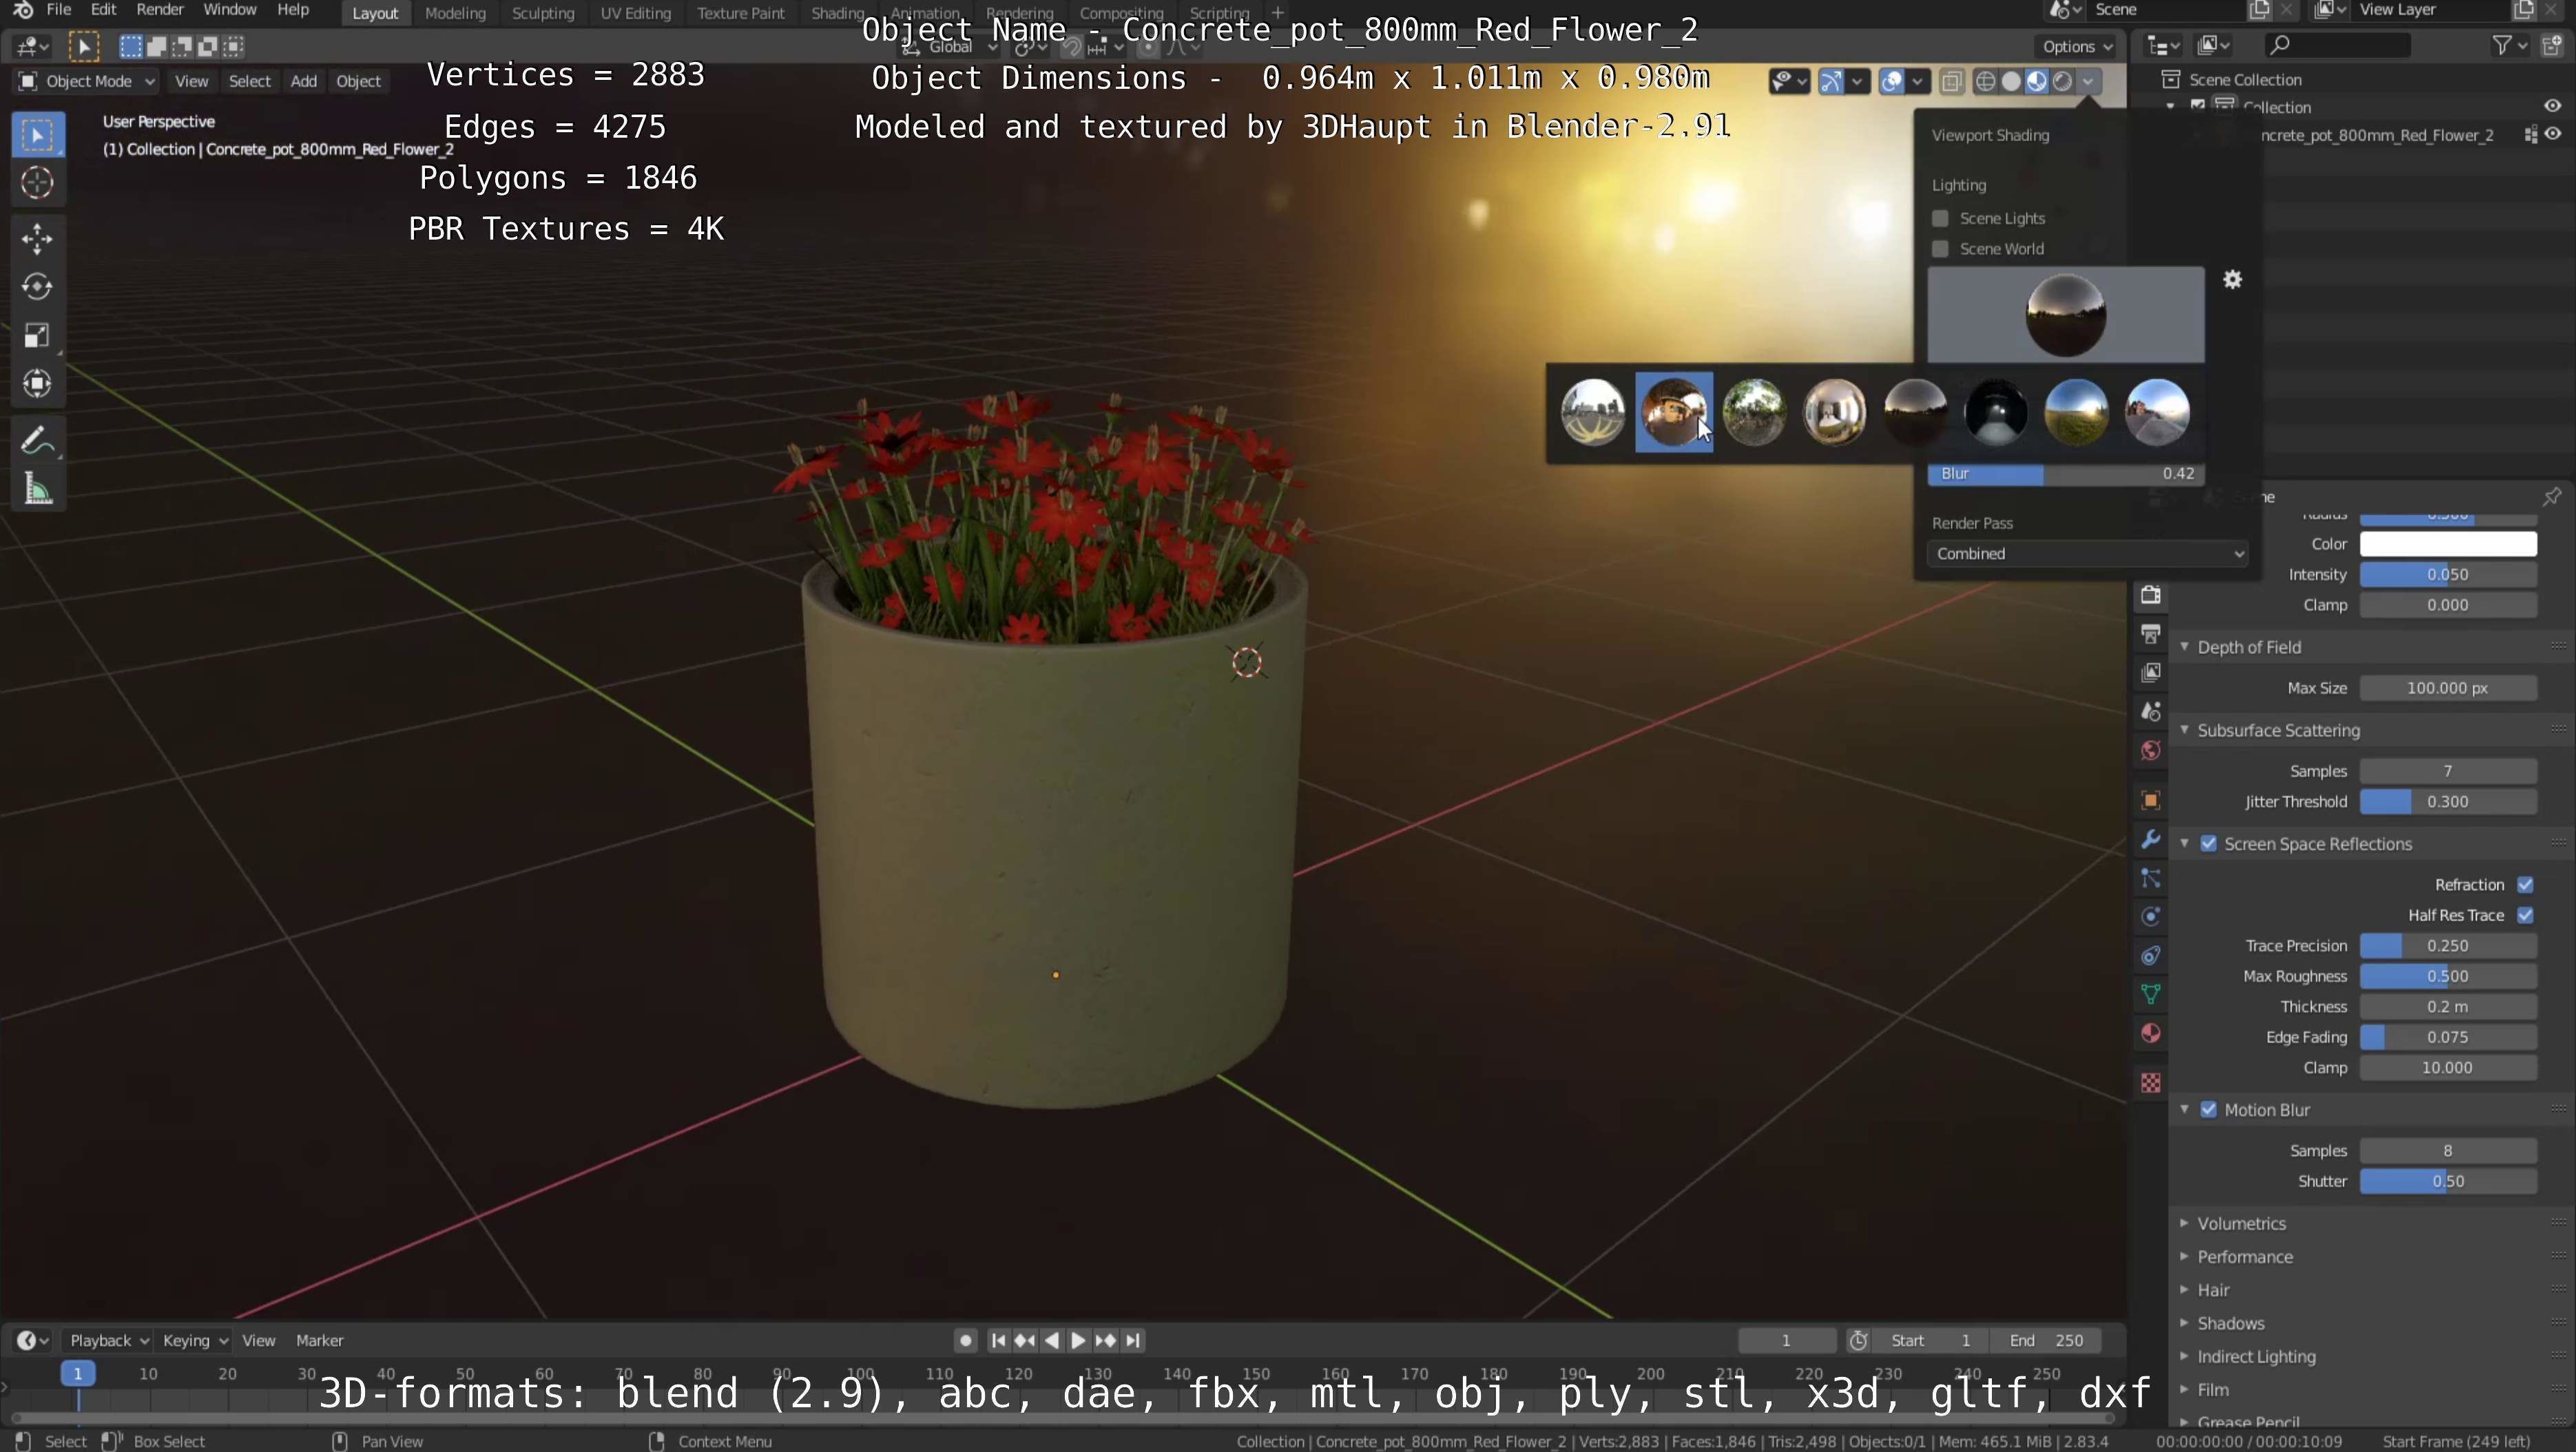
Task: Toggle X-ray display icon
Action: [1952, 82]
